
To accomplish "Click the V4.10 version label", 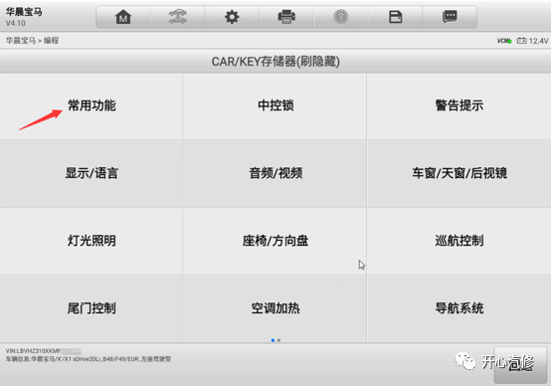I will [x=16, y=24].
